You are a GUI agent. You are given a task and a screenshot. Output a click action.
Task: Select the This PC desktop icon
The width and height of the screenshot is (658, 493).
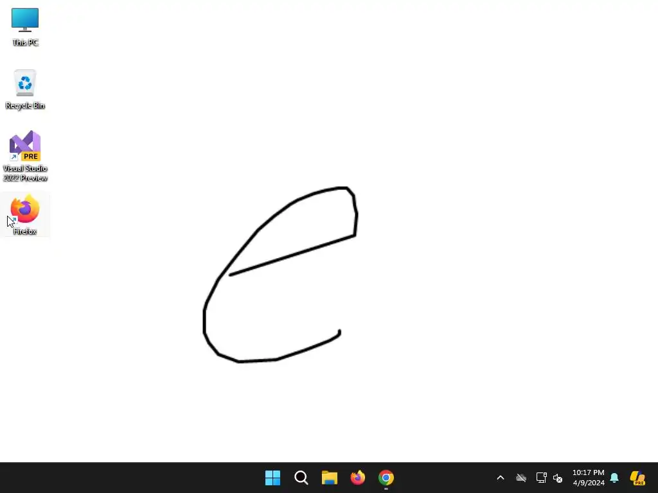click(x=25, y=27)
